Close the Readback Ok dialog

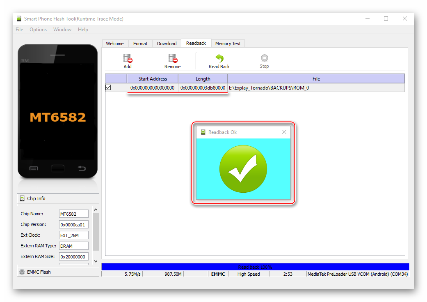(284, 132)
